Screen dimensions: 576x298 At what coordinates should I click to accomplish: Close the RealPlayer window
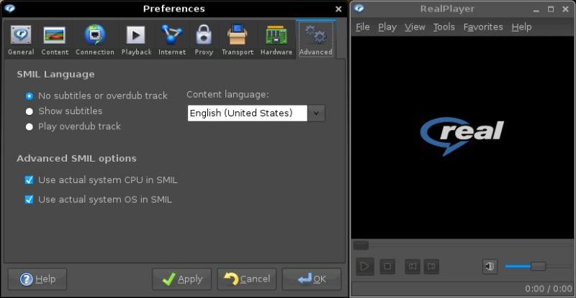[565, 9]
